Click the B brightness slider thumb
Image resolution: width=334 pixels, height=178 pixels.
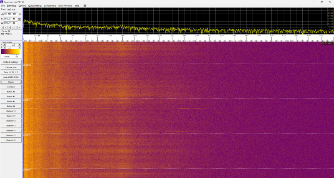click(x=13, y=44)
